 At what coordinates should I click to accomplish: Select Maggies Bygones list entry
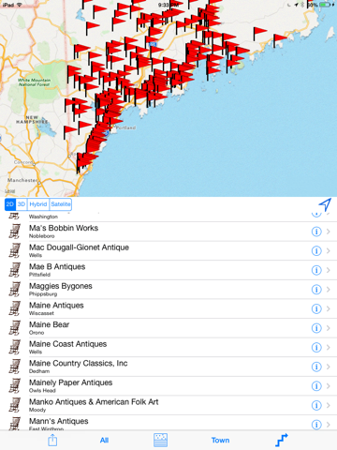(168, 290)
